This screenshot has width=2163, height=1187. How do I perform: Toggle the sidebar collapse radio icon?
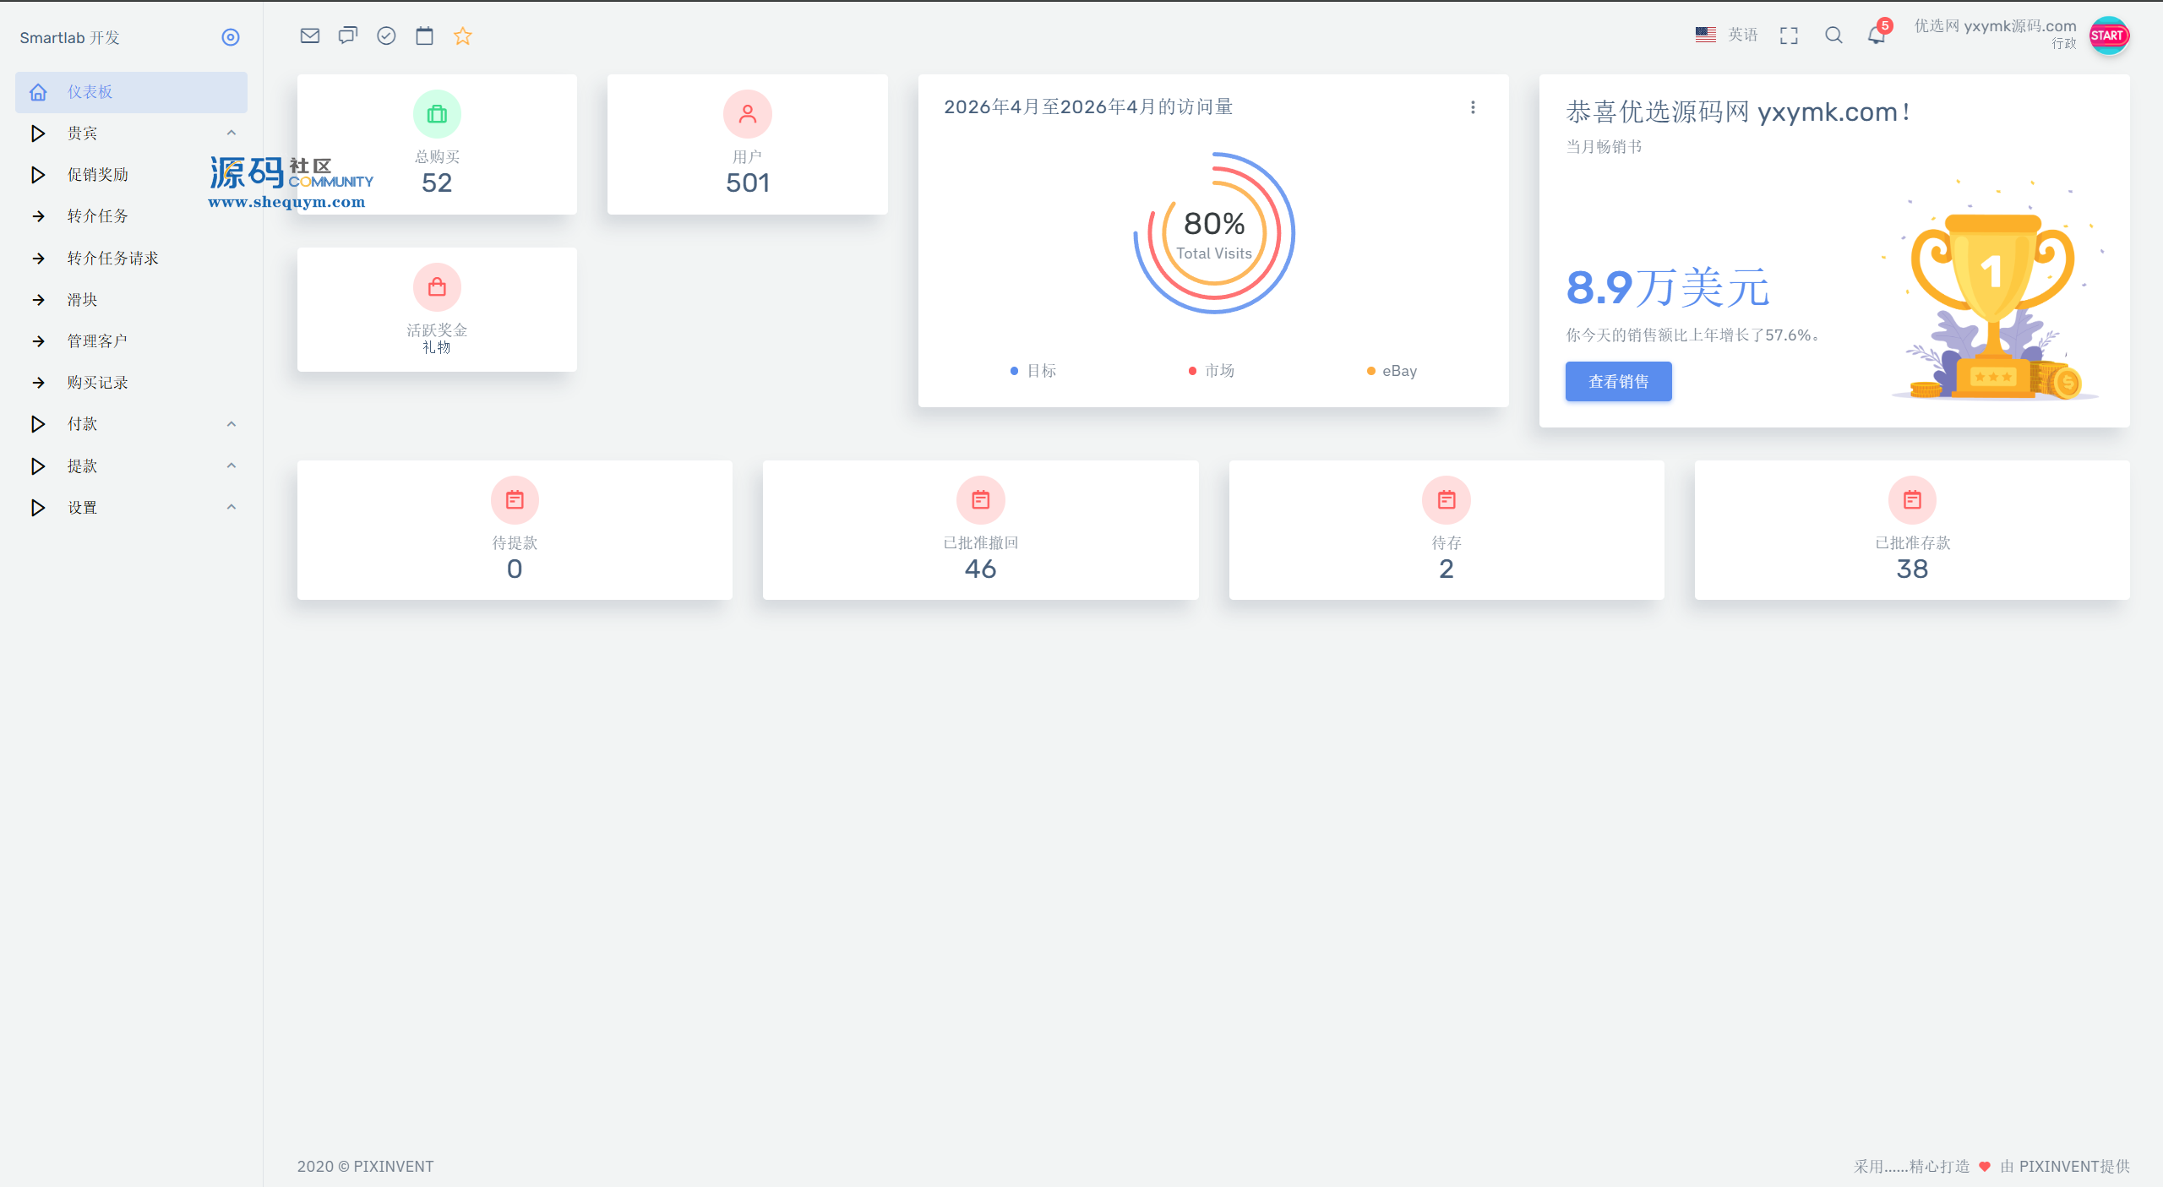[x=231, y=37]
